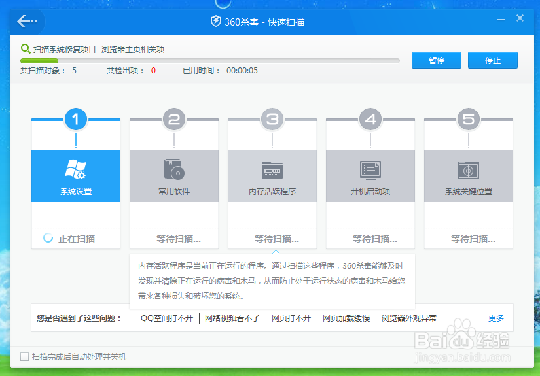Viewport: 540px width, 376px height.
Task: Click the 内存活跃程序 card label
Action: click(x=272, y=192)
